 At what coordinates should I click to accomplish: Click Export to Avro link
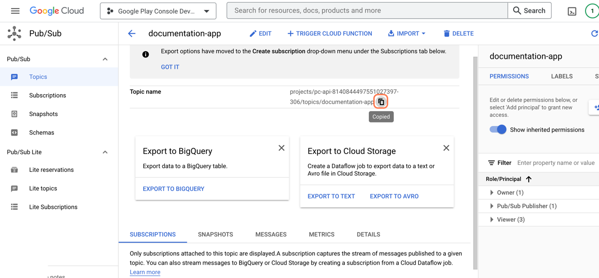[394, 196]
